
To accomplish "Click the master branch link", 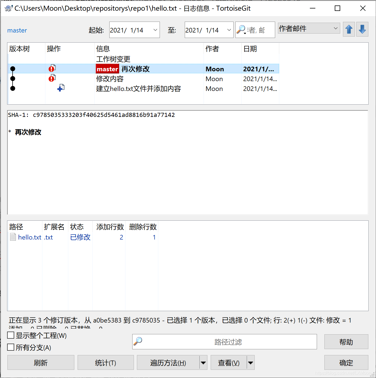I will pos(17,30).
